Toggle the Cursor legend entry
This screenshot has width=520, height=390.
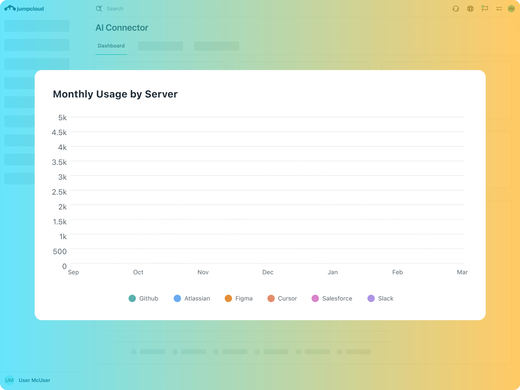282,298
